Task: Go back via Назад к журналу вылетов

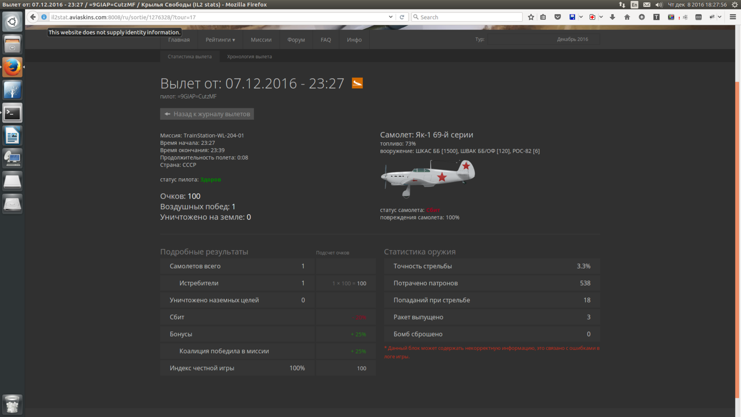Action: point(207,114)
